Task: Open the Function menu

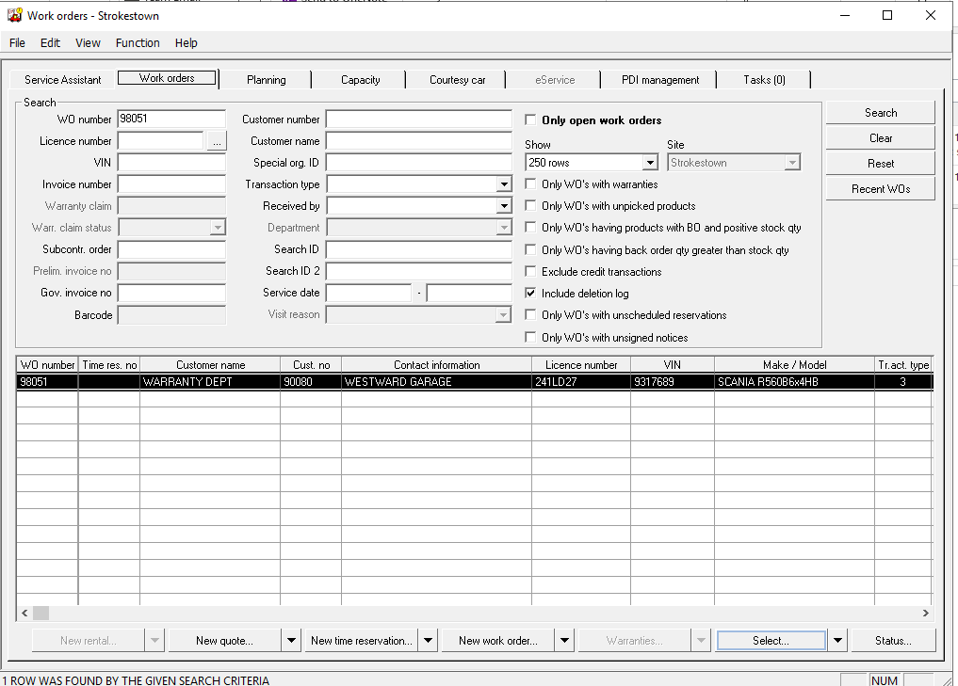Action: [138, 42]
